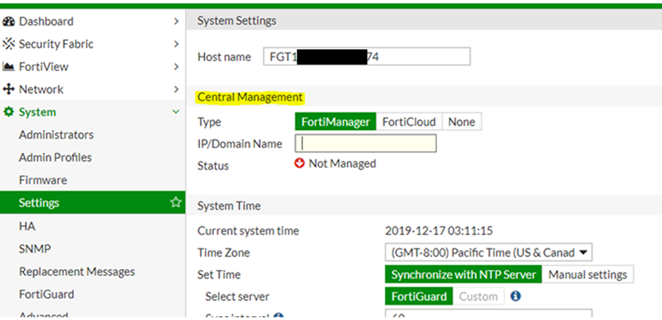Click the System gear icon
The image size is (662, 320).
(9, 112)
